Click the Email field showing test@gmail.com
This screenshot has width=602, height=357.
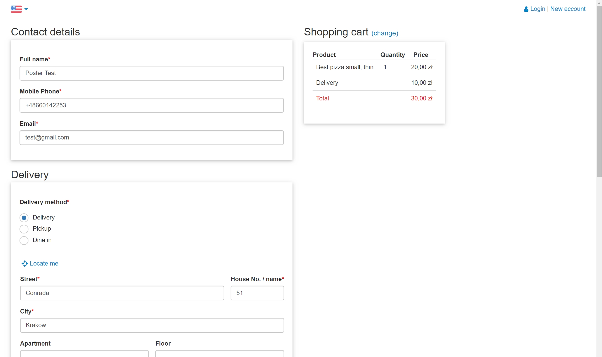[151, 138]
